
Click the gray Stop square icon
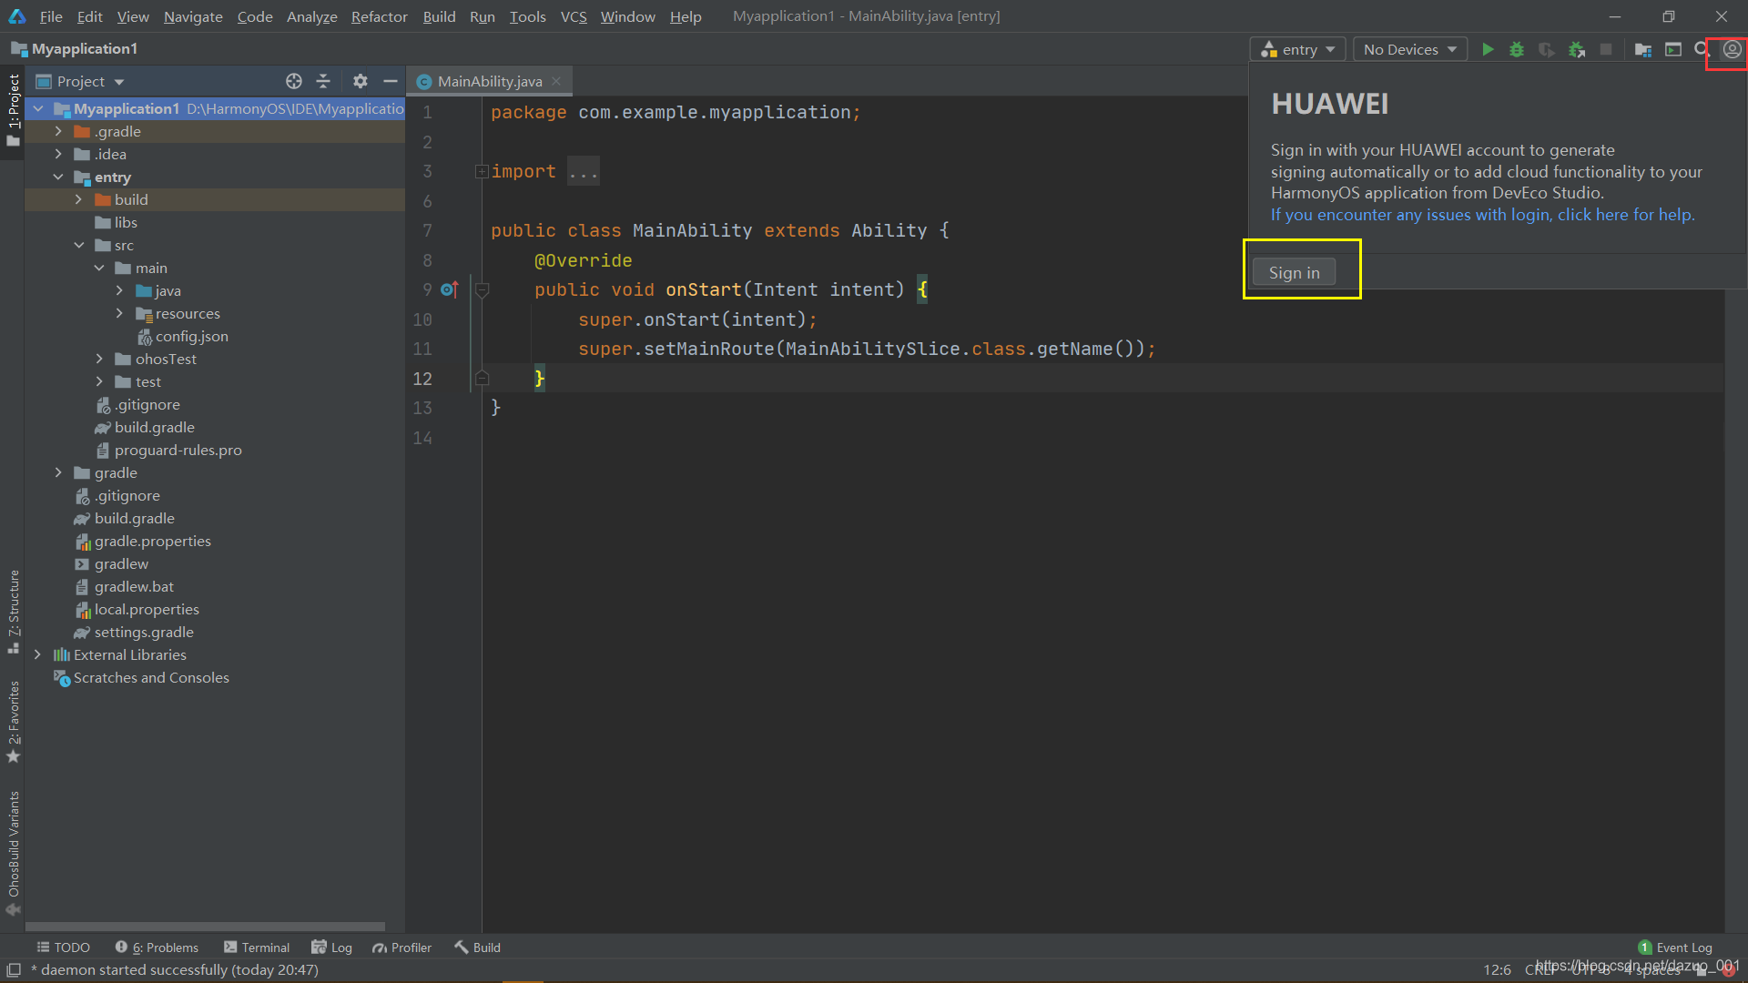pos(1606,49)
